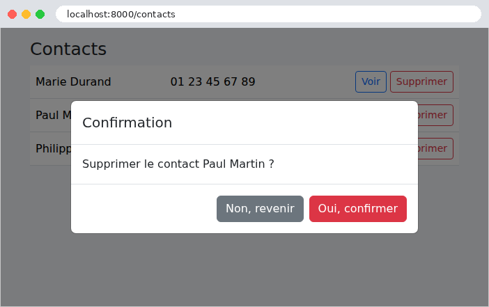Screen dimensions: 489x307
Task: Click Supprimer in Marie Durand's row
Action: (421, 81)
